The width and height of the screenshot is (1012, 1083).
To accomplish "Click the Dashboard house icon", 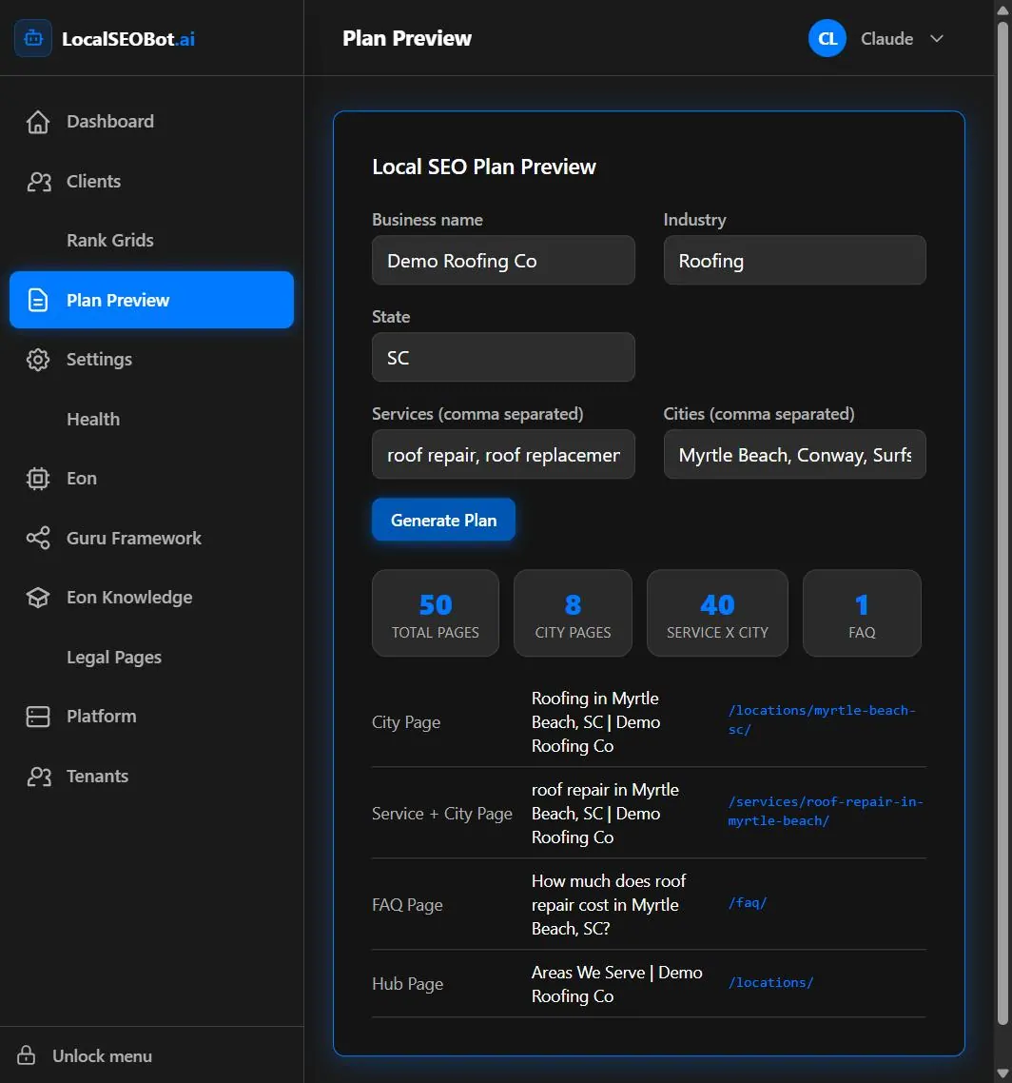I will [38, 122].
